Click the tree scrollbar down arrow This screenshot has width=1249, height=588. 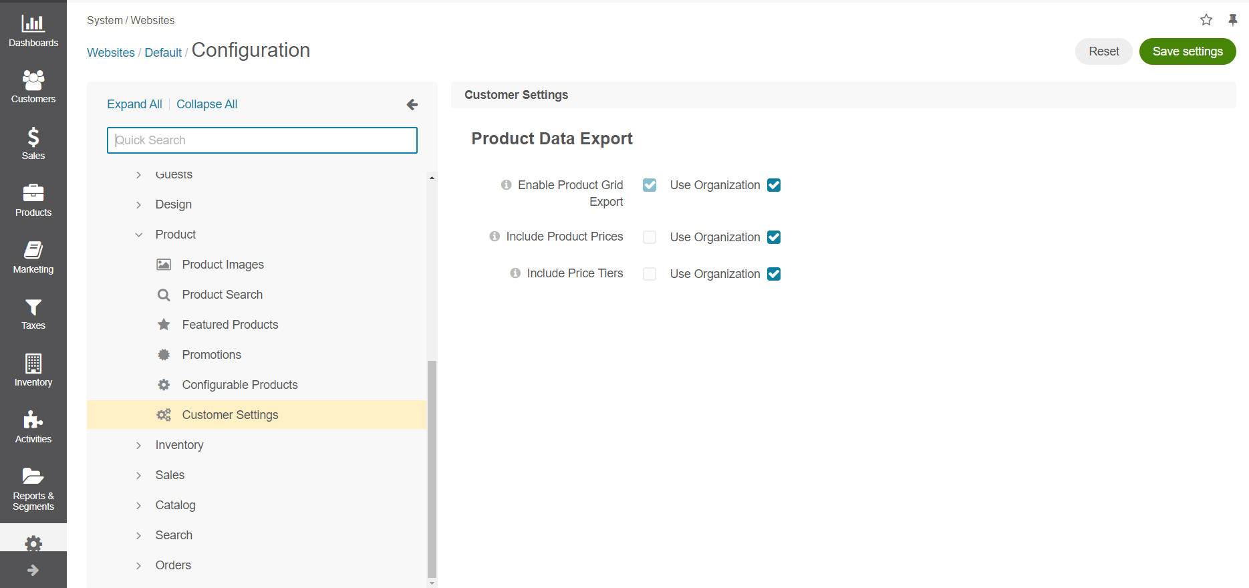[x=432, y=583]
